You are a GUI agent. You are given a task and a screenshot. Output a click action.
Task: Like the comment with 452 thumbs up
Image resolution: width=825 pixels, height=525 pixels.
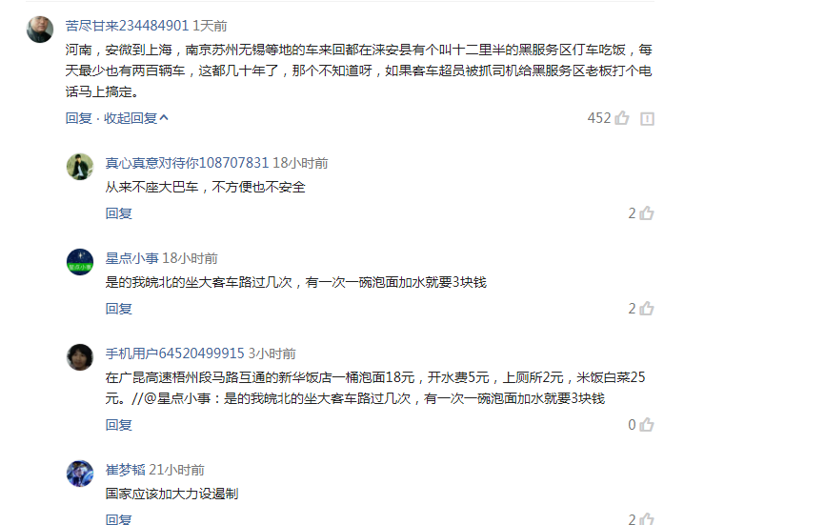[622, 118]
